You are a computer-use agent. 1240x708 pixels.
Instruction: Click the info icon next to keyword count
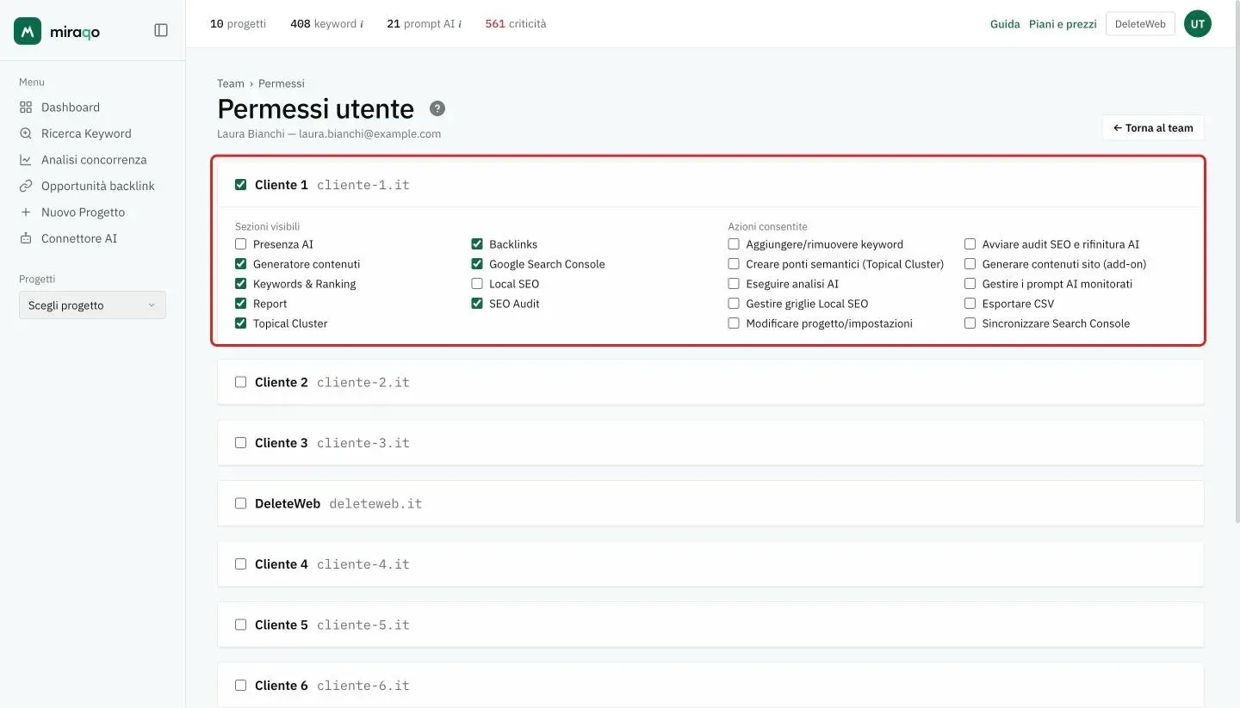(362, 24)
